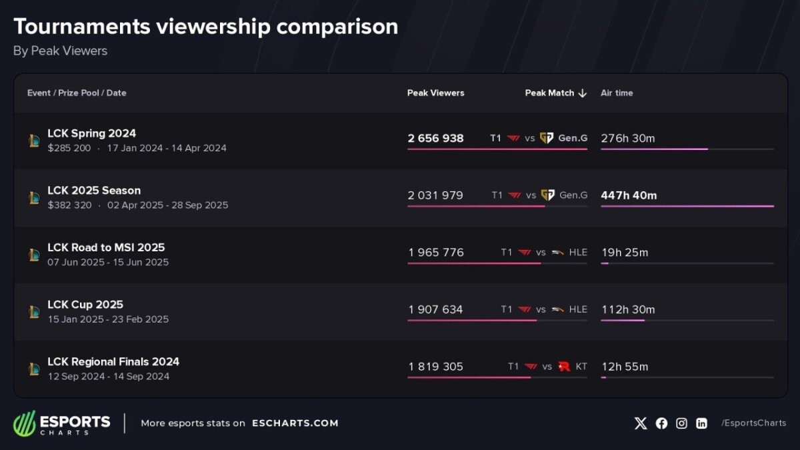The height and width of the screenshot is (450, 800).
Task: Open the ESCHARTS.COM link
Action: coord(295,423)
